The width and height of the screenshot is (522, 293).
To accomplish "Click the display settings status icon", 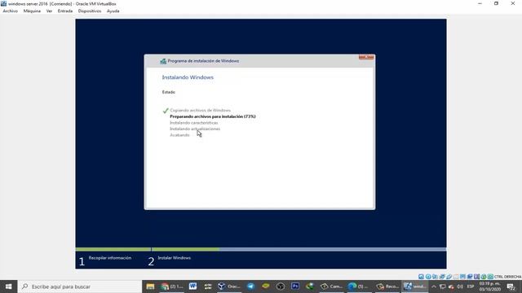I will tap(463, 277).
